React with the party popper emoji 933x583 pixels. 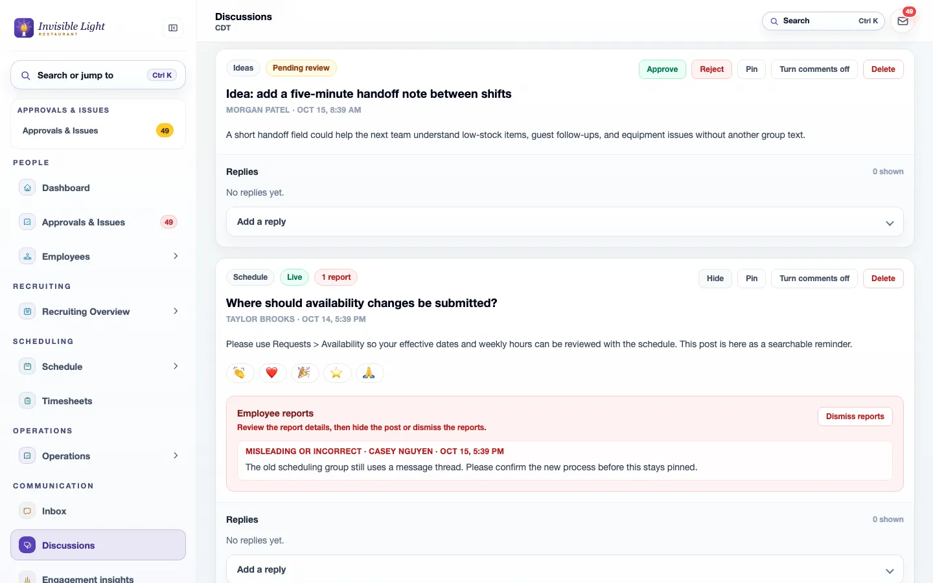(305, 373)
